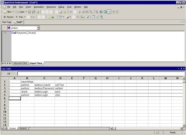Viewport: 186px width, 135px height.
Task: Click the Find binoculars icon
Action: (87, 12)
